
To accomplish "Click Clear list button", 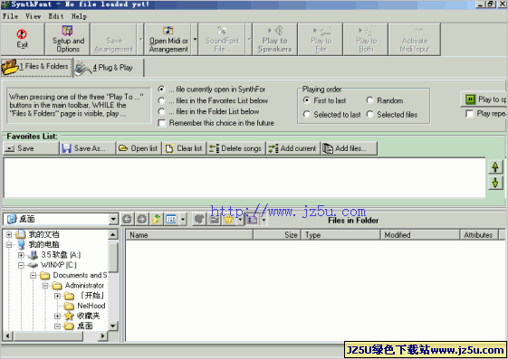I will click(184, 148).
